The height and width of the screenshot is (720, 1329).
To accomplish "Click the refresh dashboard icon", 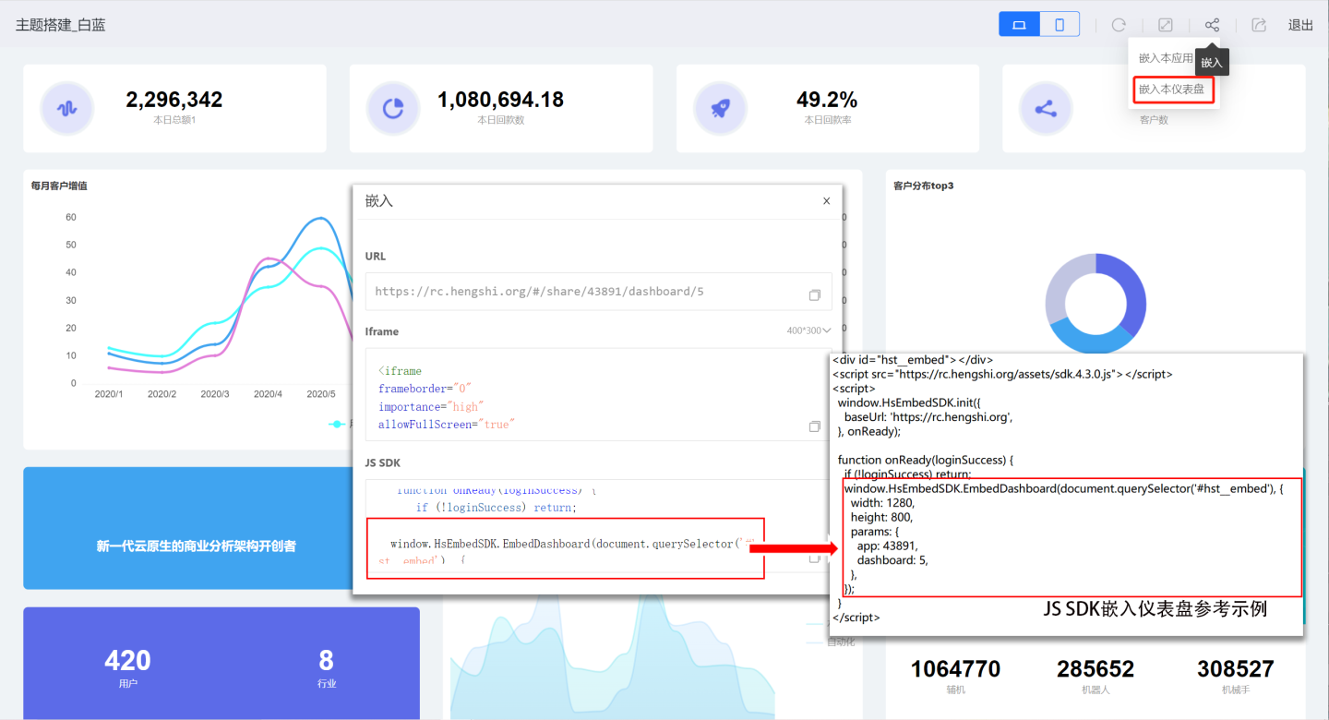I will [1119, 25].
